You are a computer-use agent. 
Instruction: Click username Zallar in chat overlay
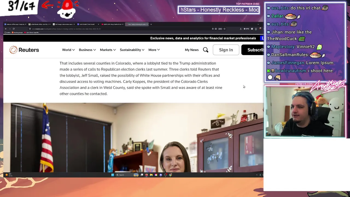pyautogui.click(x=278, y=16)
